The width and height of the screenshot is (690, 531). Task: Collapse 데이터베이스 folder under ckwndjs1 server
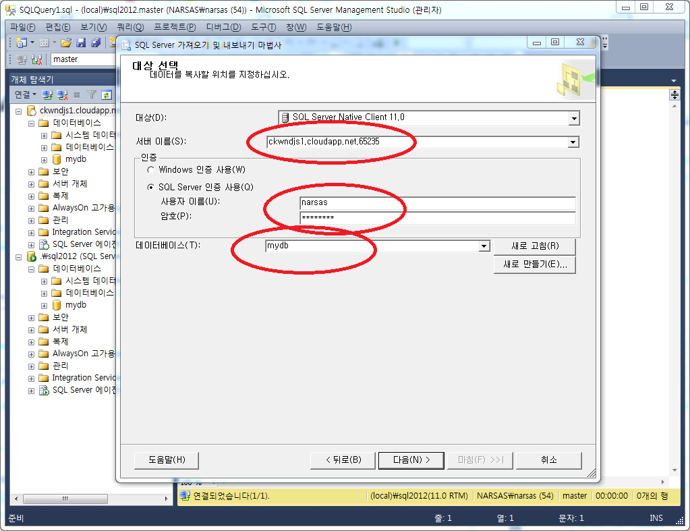click(31, 123)
